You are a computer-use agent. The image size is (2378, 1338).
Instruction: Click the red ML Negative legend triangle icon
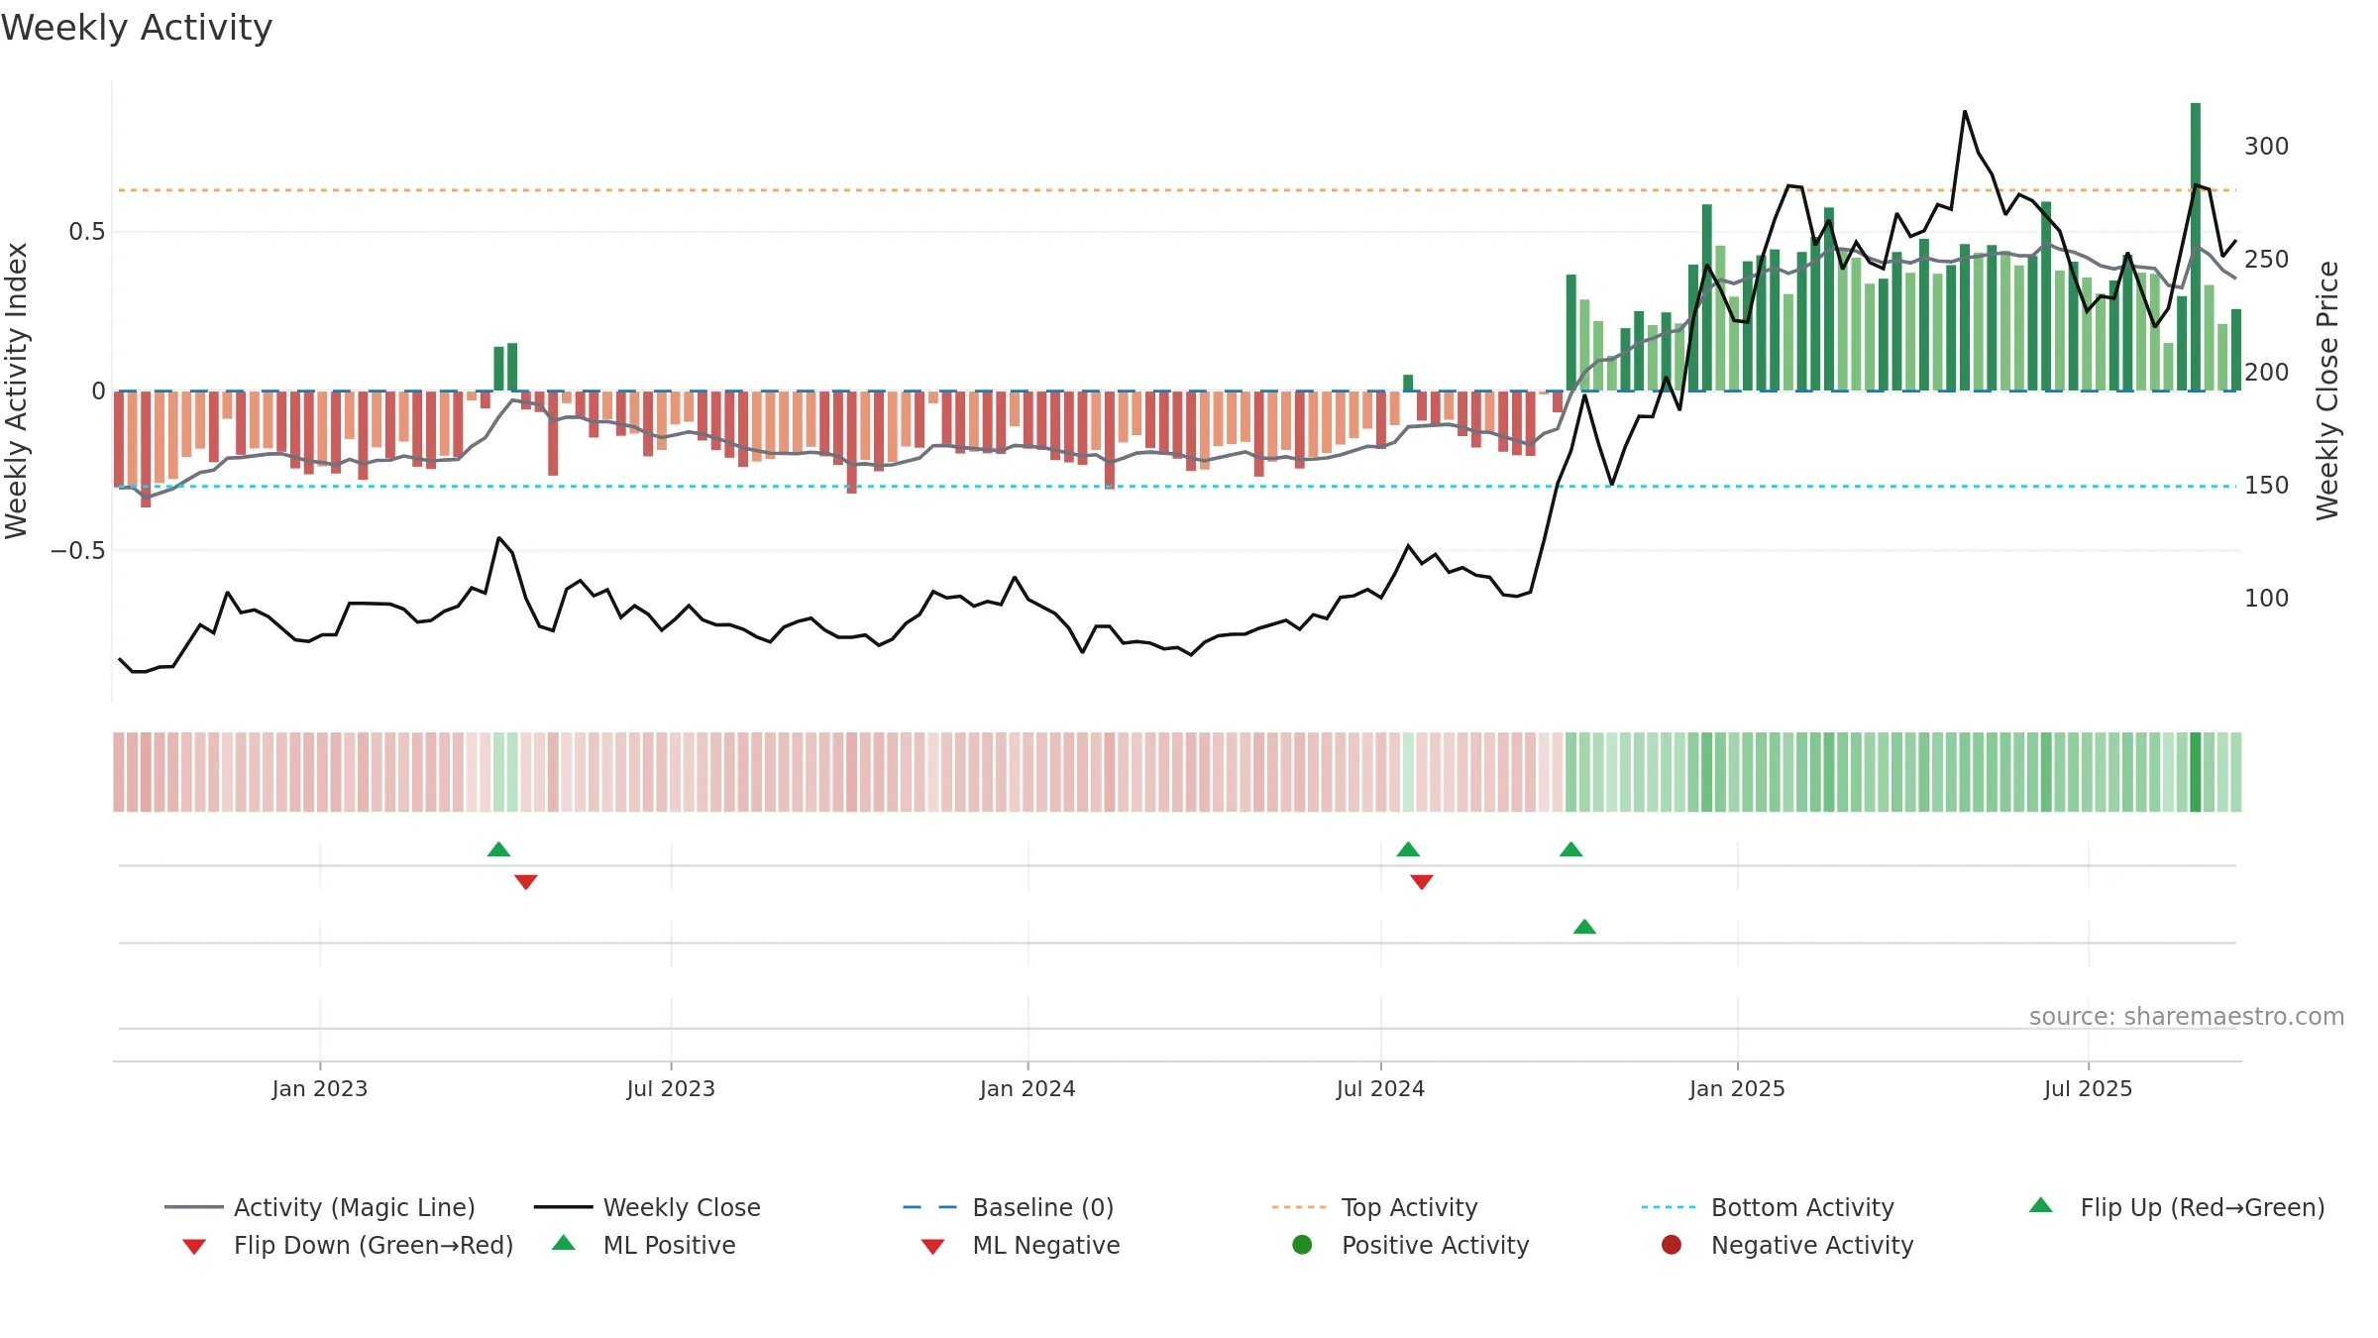pos(932,1247)
